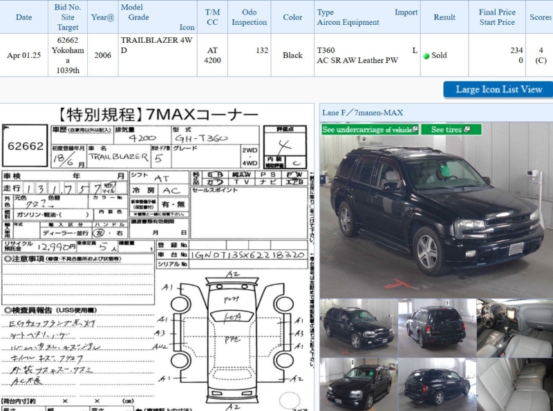
Task: Click the Color column header
Action: point(292,17)
